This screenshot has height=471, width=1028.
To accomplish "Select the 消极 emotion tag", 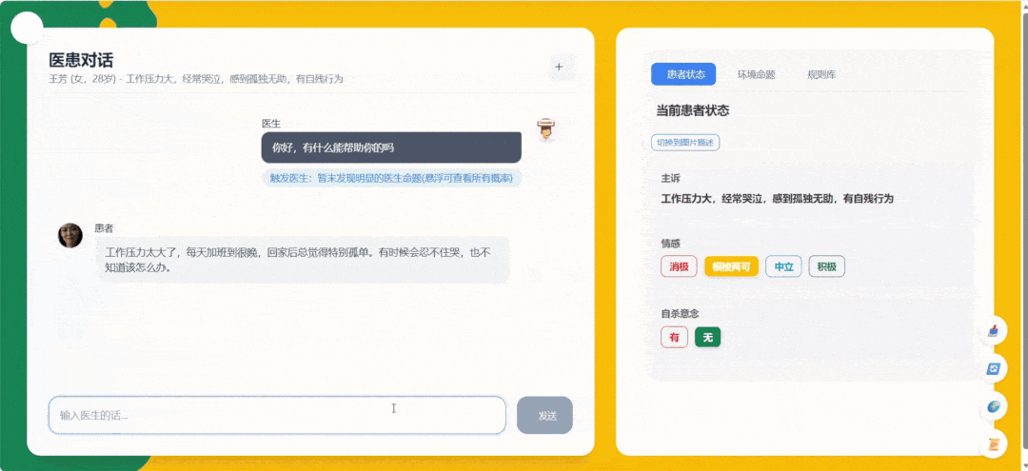I will (679, 266).
